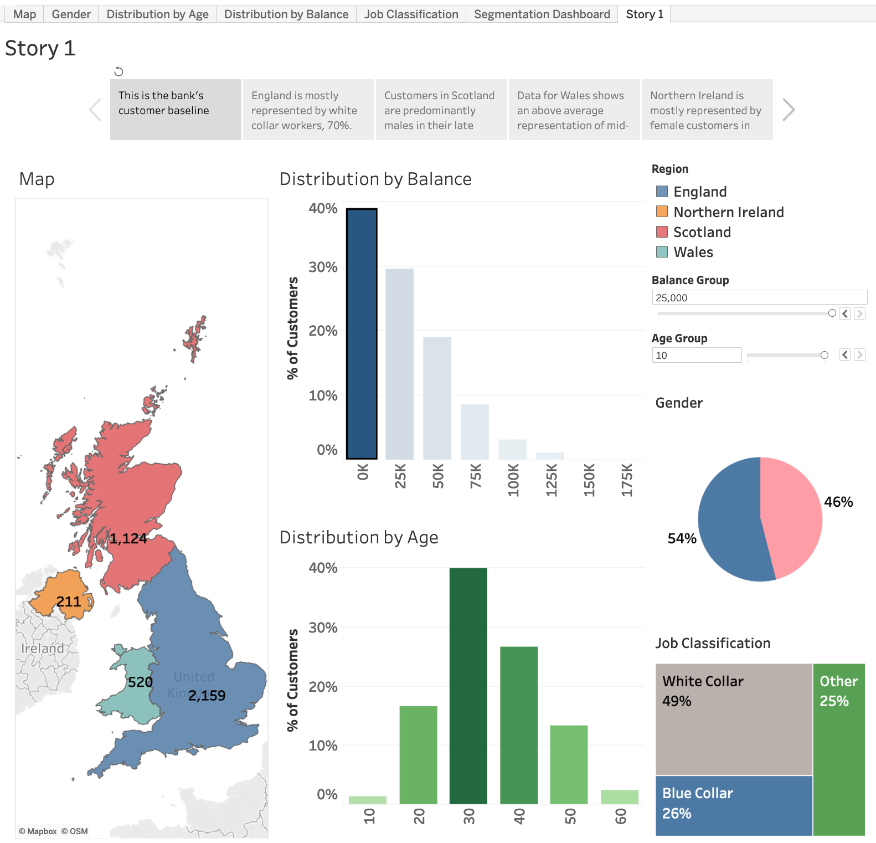Click the revert story point icon
Viewport: 876px width, 843px height.
coord(118,71)
